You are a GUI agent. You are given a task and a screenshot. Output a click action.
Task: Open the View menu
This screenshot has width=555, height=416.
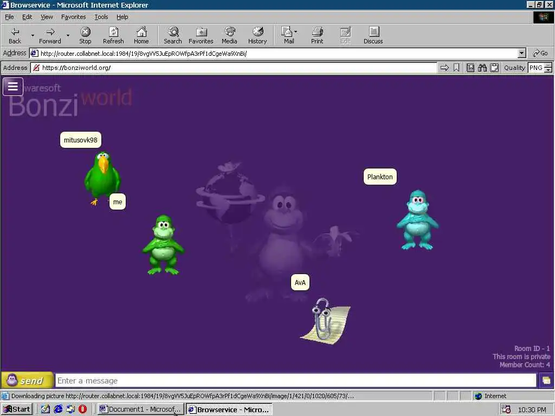pyautogui.click(x=47, y=17)
